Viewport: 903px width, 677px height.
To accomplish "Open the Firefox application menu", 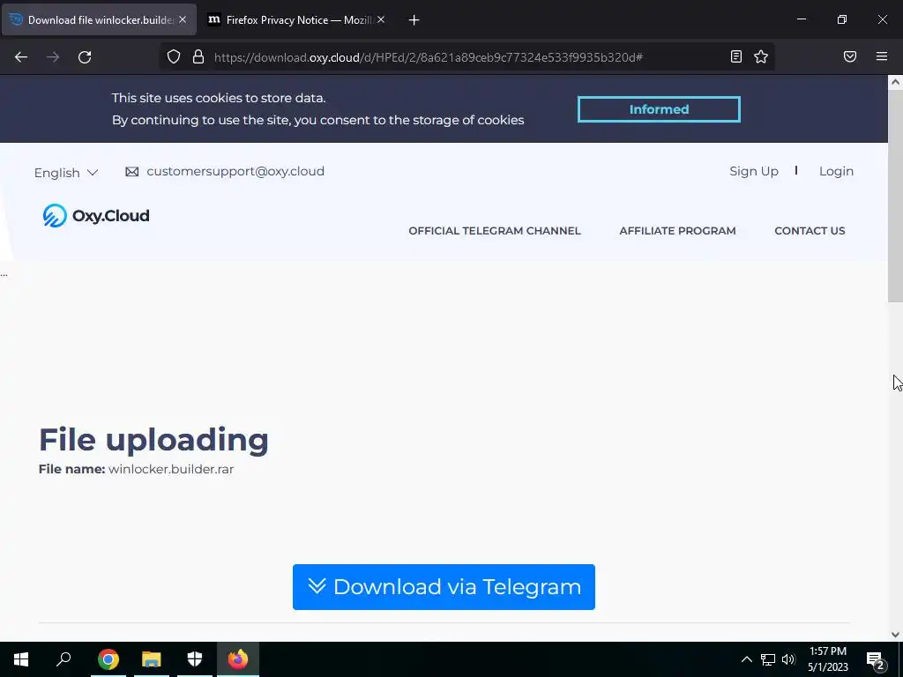I will 882,56.
